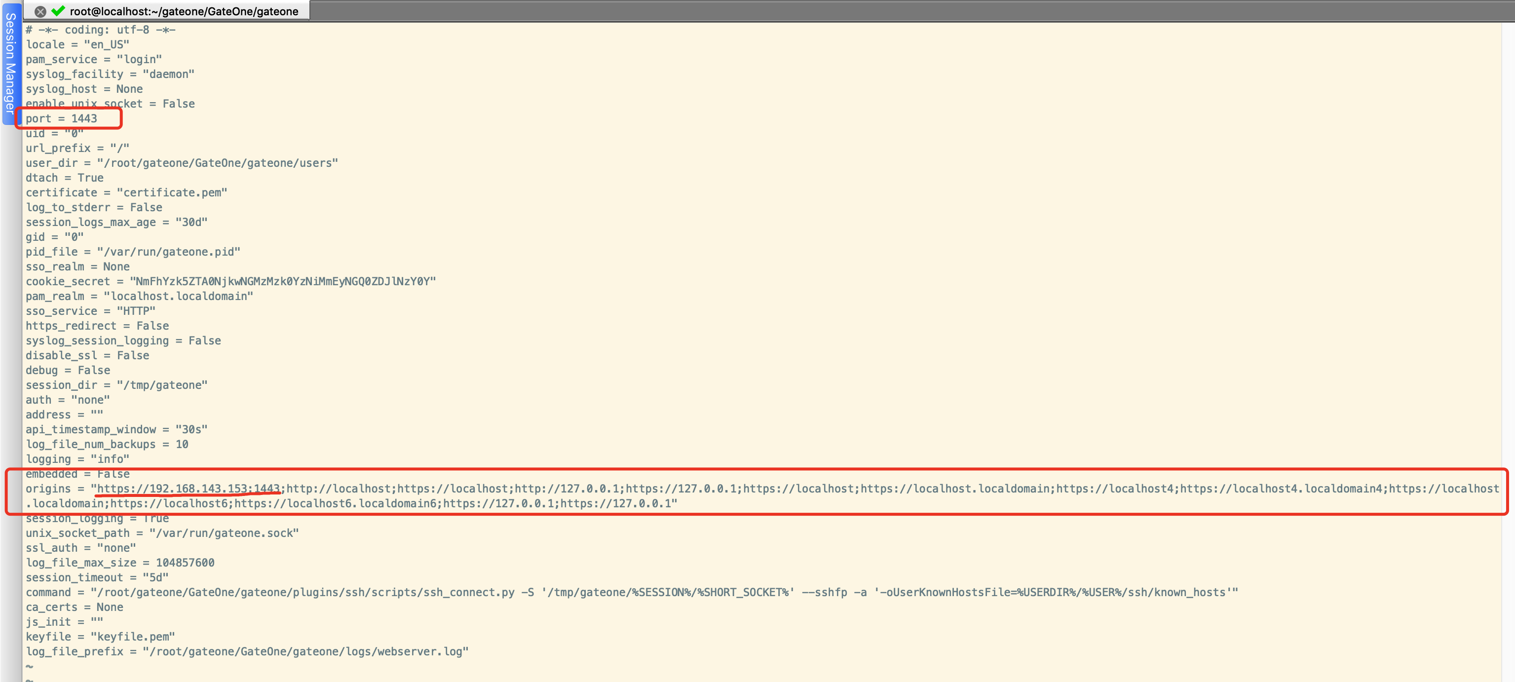Click the unix_socket_path line
The width and height of the screenshot is (1515, 682).
[162, 533]
